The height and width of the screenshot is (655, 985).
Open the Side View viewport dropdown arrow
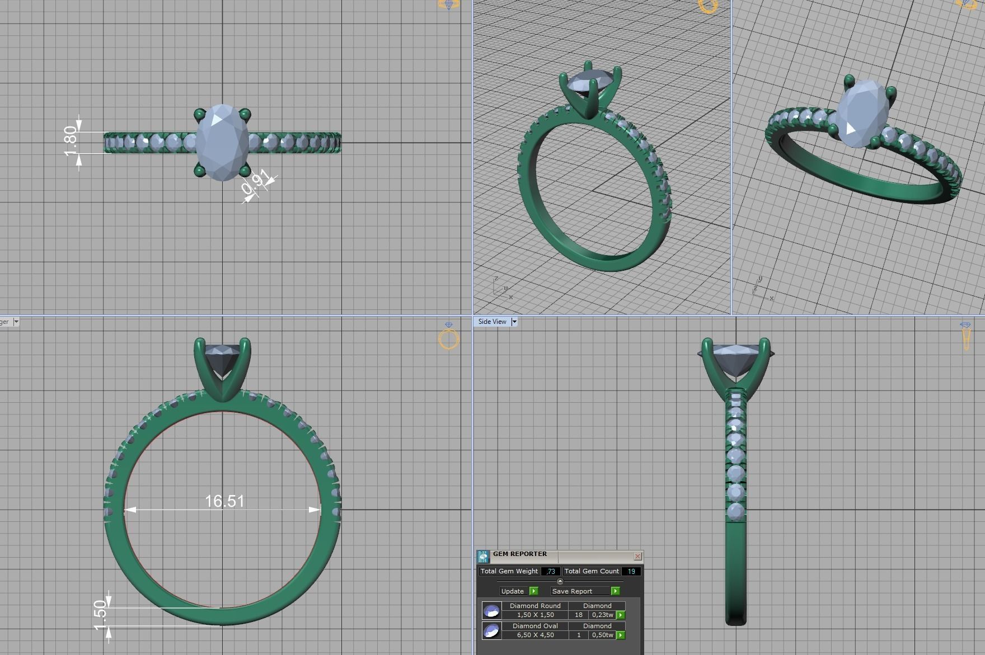514,322
